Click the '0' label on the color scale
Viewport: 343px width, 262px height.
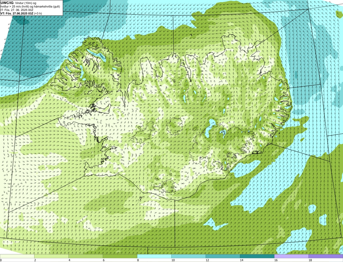[1, 260]
